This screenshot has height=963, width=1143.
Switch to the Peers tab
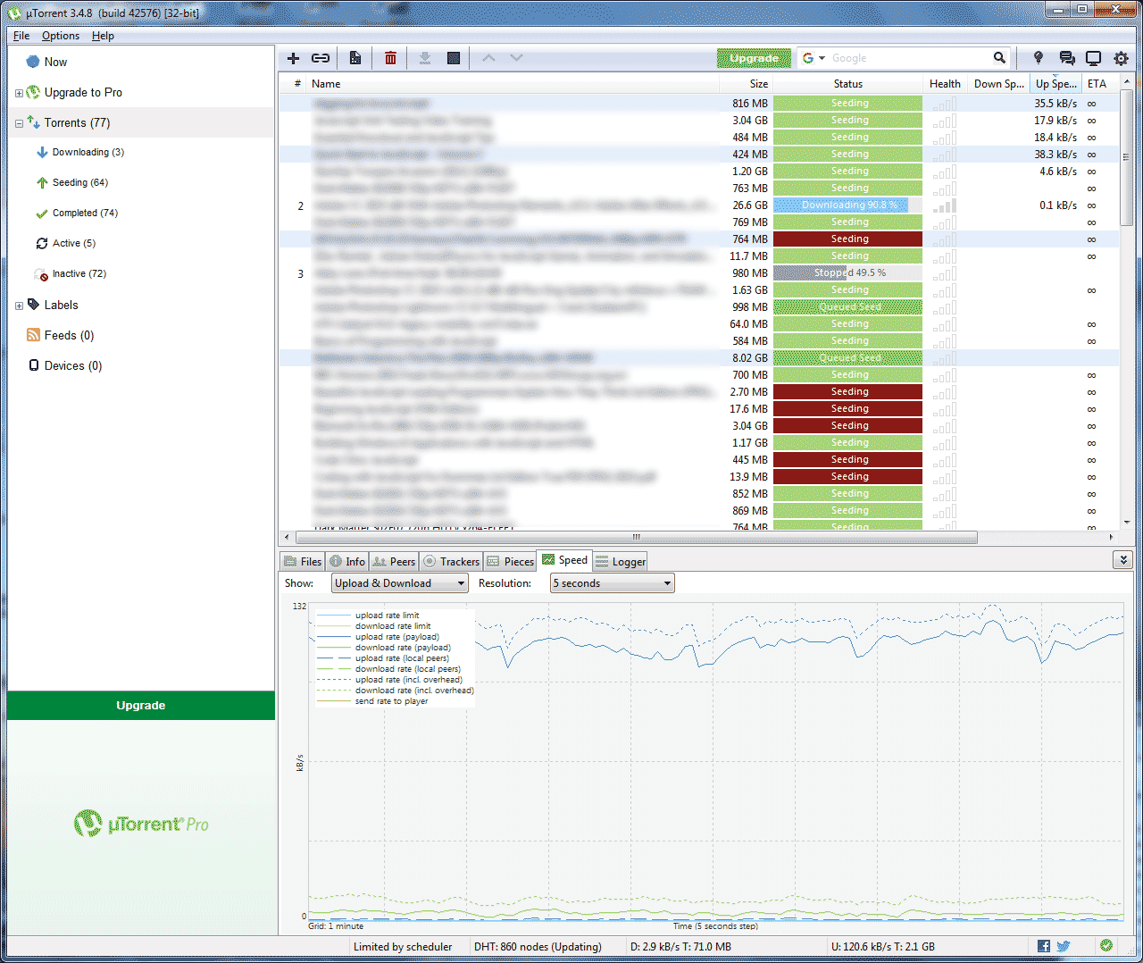[394, 561]
